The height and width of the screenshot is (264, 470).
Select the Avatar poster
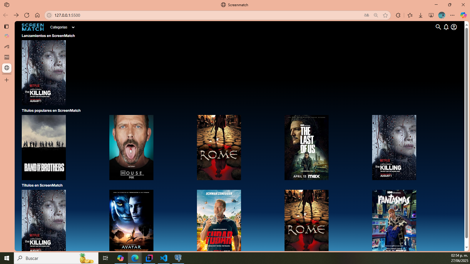point(131,220)
